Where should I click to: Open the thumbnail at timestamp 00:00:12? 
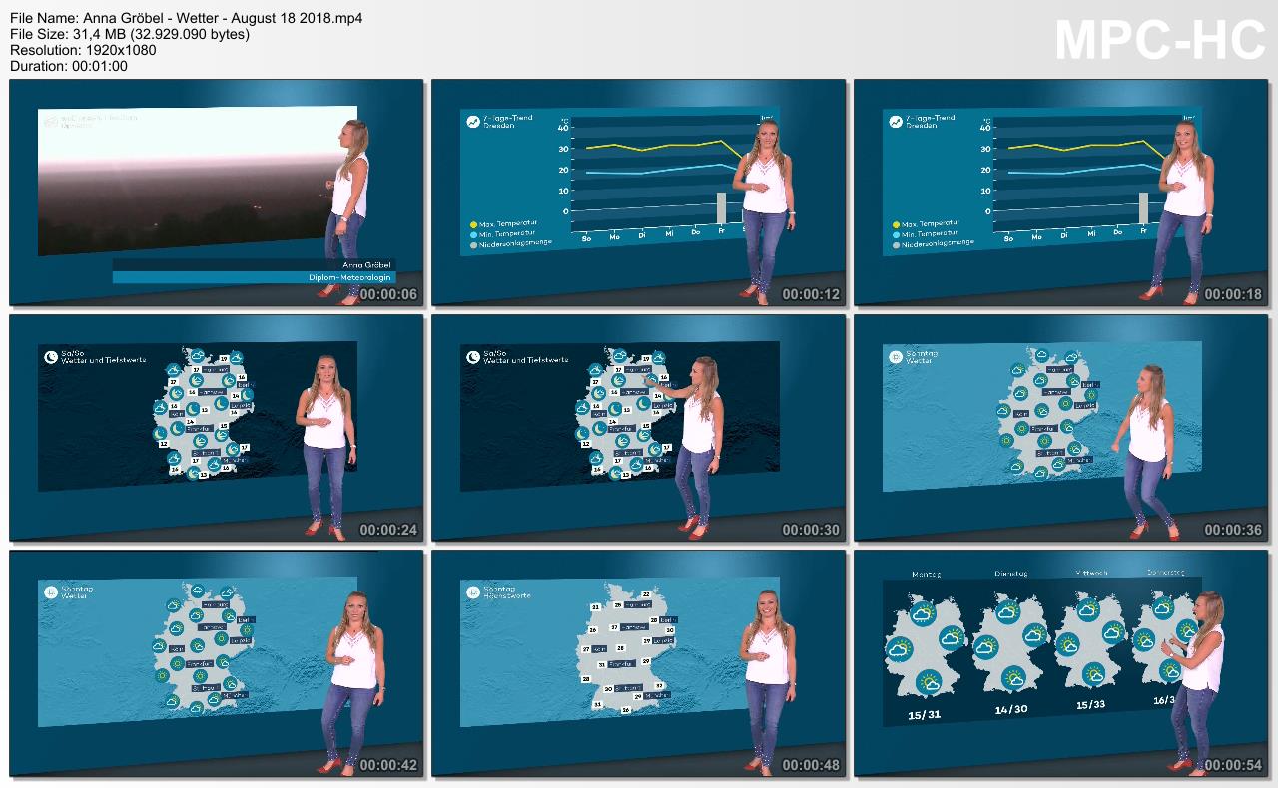[639, 193]
